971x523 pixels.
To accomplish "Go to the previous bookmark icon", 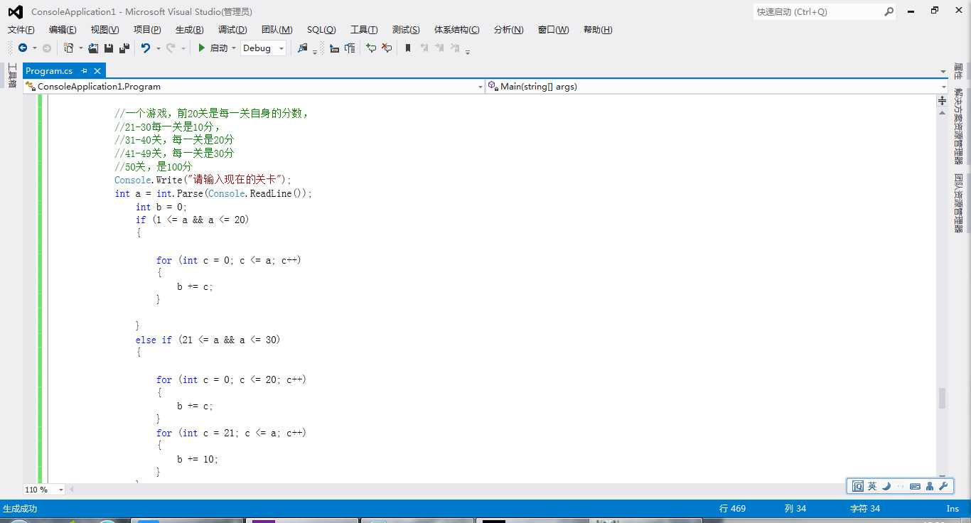I will click(x=424, y=48).
